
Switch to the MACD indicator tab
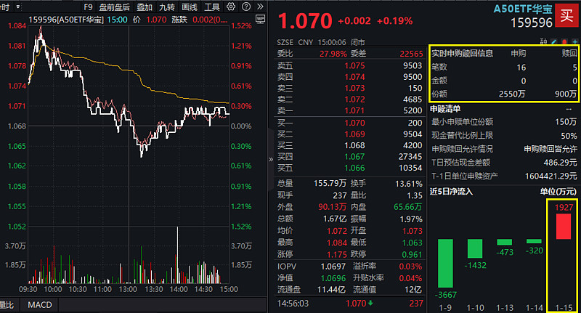(x=39, y=306)
